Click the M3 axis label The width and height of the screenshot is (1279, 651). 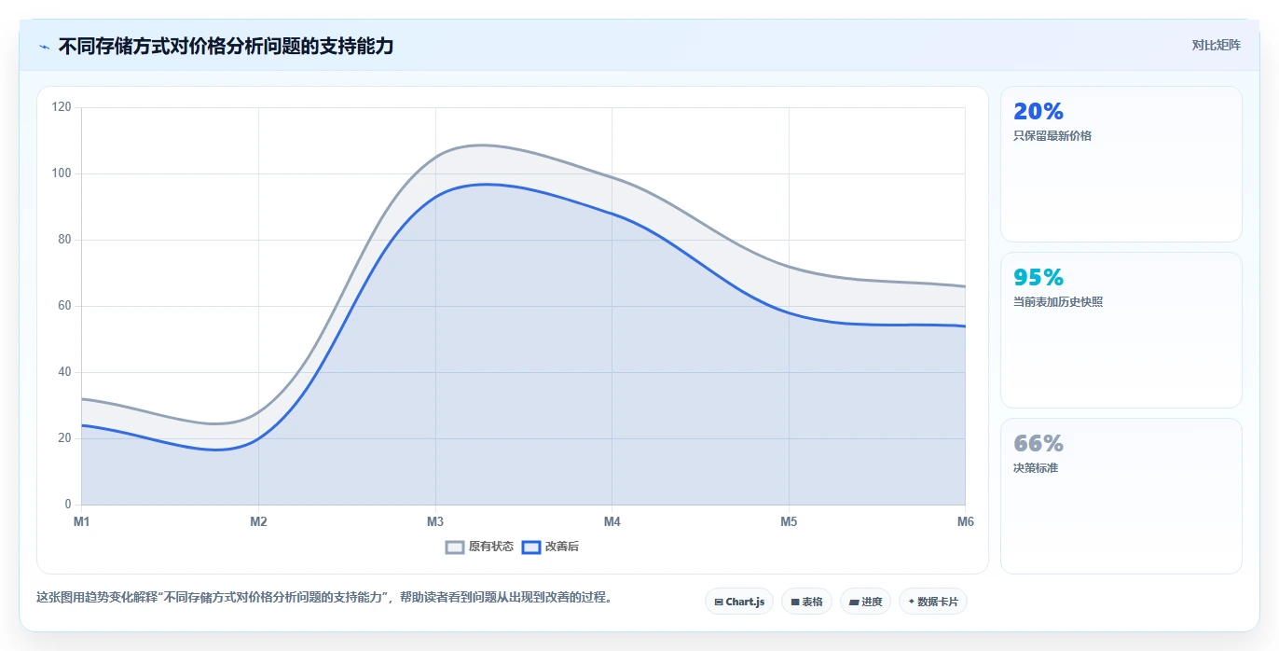pyautogui.click(x=435, y=521)
